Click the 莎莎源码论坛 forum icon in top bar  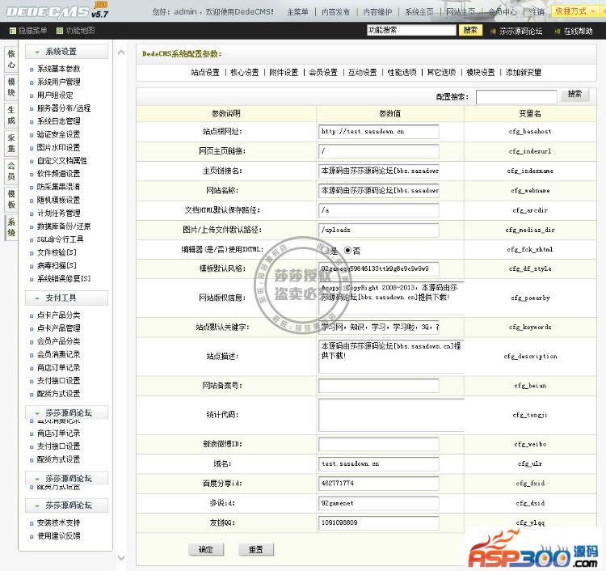click(x=493, y=32)
